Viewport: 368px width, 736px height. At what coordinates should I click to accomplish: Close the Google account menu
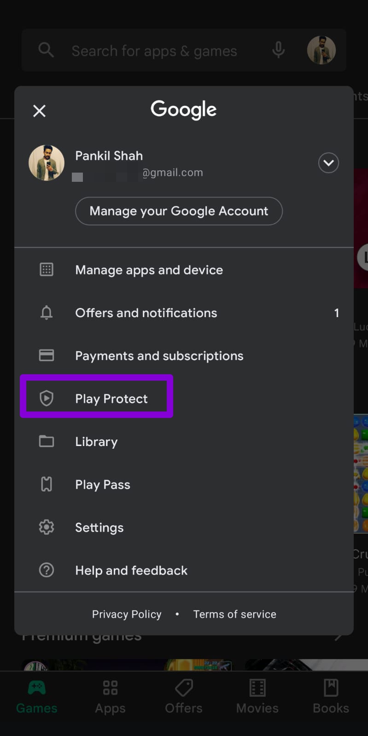pos(39,111)
